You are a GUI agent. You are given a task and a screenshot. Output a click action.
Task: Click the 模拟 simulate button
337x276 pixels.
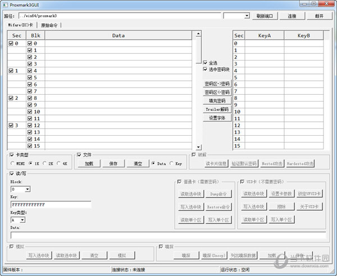122,255
